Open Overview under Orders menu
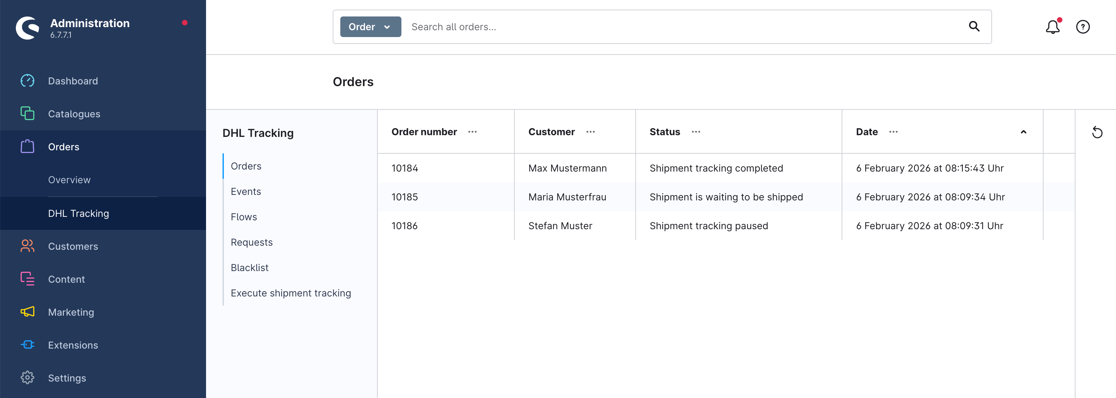This screenshot has width=1116, height=398. [x=69, y=180]
